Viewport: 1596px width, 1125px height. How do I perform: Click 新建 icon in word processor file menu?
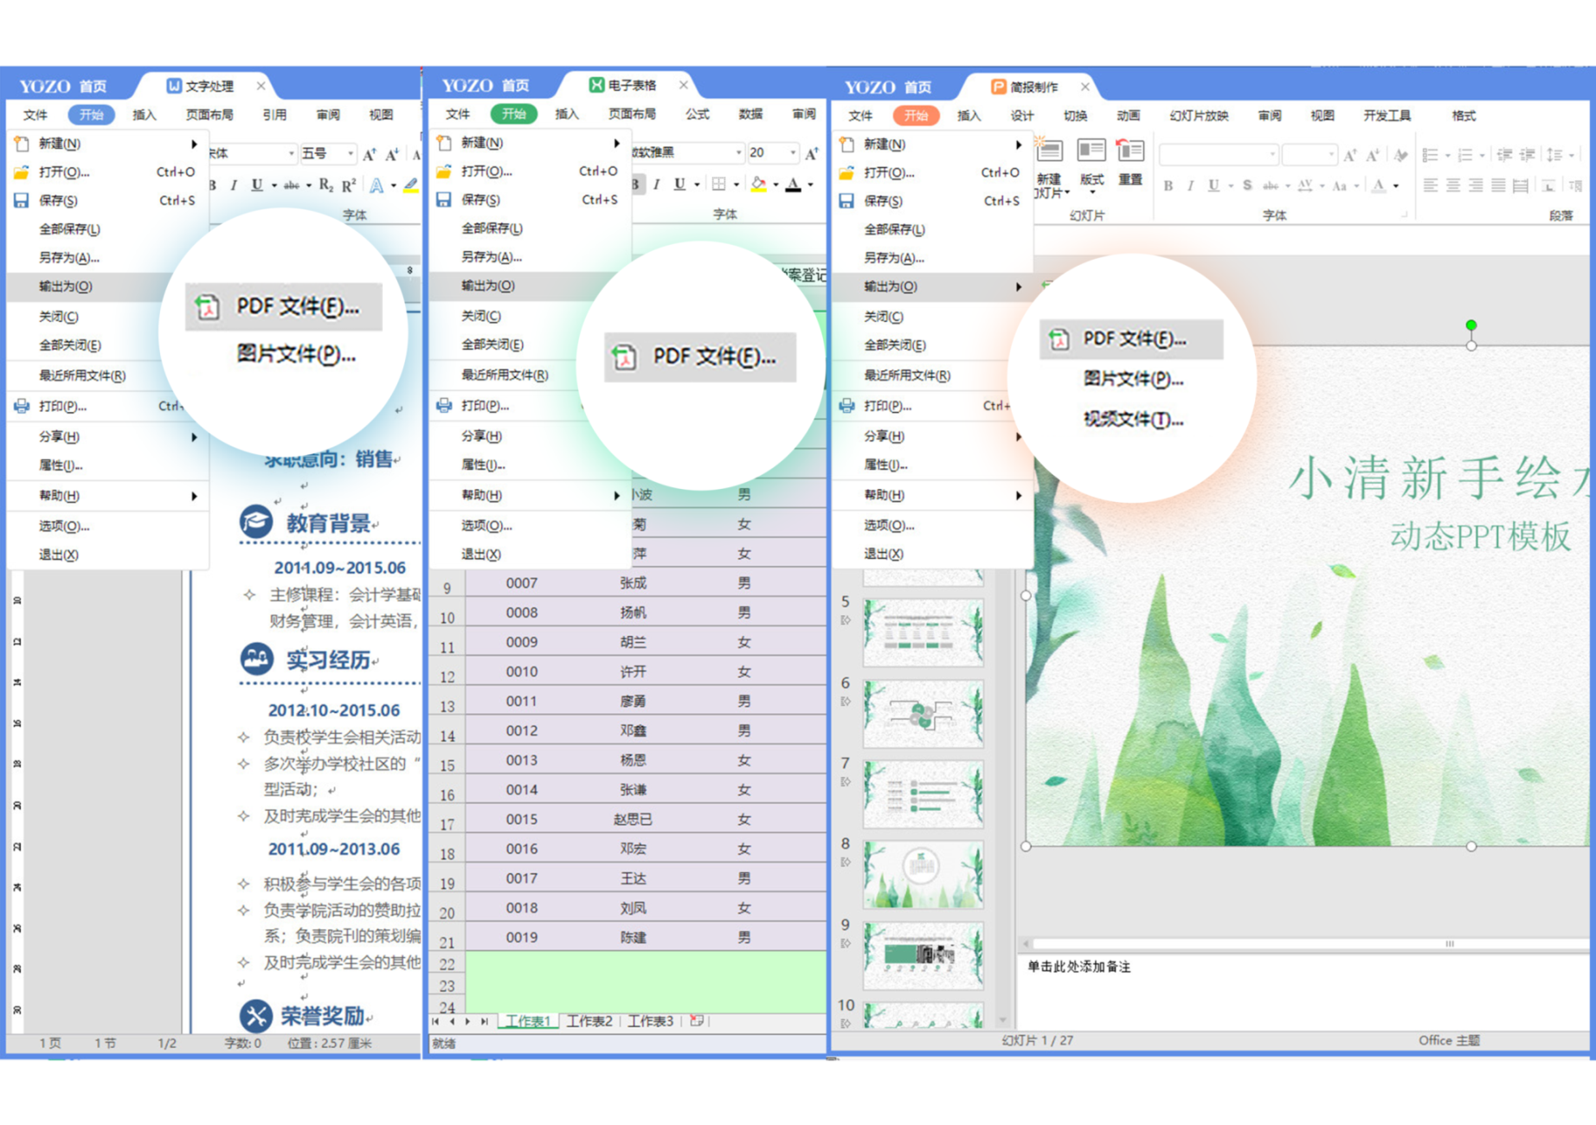[x=22, y=144]
